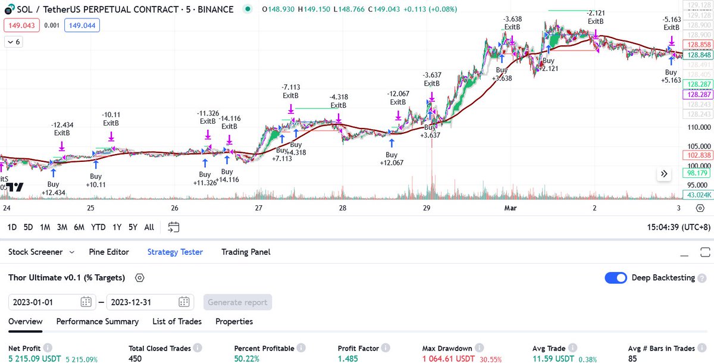
Task: Toggle the Deep Backtesting switch
Action: tap(616, 278)
